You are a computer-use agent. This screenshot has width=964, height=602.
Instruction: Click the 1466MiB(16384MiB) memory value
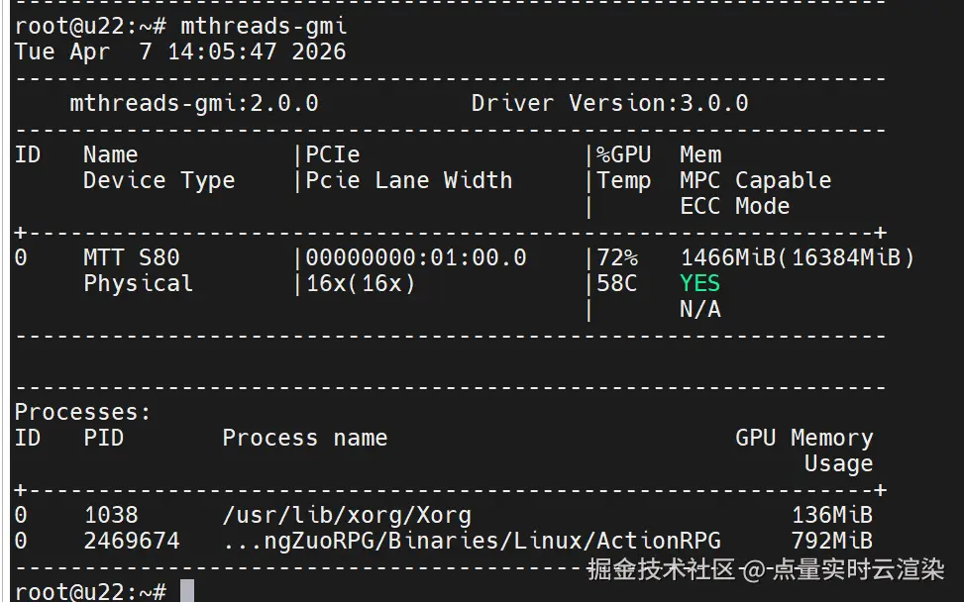coord(797,257)
